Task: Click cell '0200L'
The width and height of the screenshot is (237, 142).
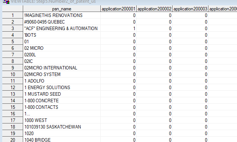Action: coord(62,55)
